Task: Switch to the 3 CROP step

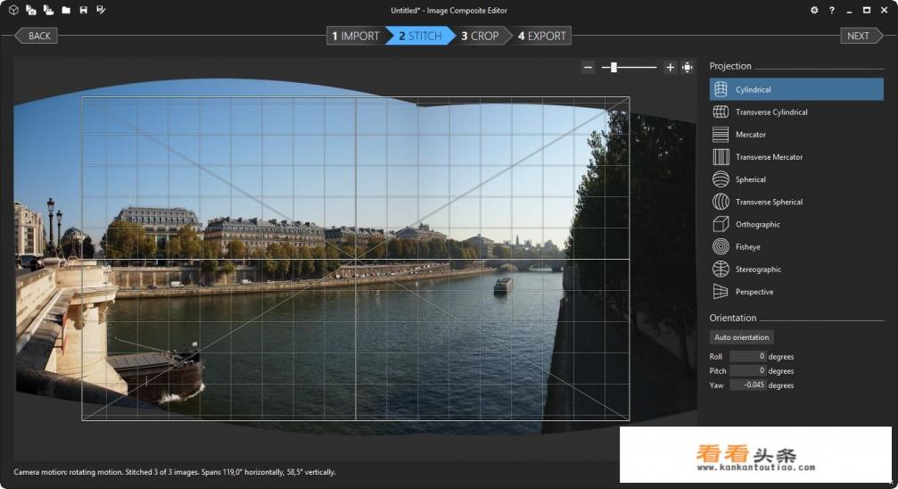Action: (481, 36)
